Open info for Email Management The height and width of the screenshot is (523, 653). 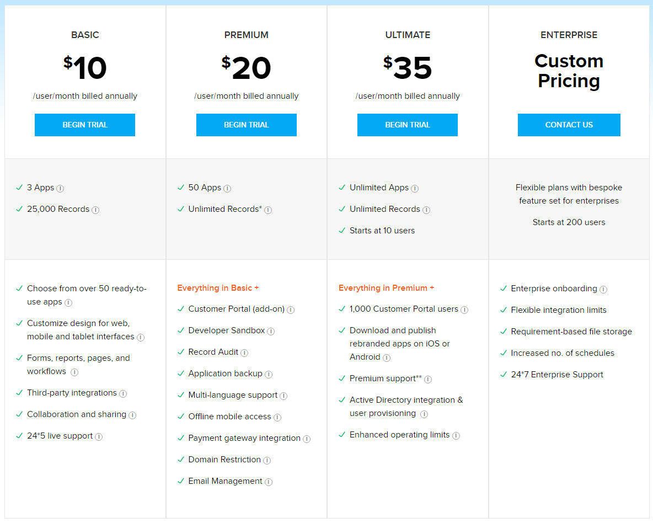click(269, 482)
